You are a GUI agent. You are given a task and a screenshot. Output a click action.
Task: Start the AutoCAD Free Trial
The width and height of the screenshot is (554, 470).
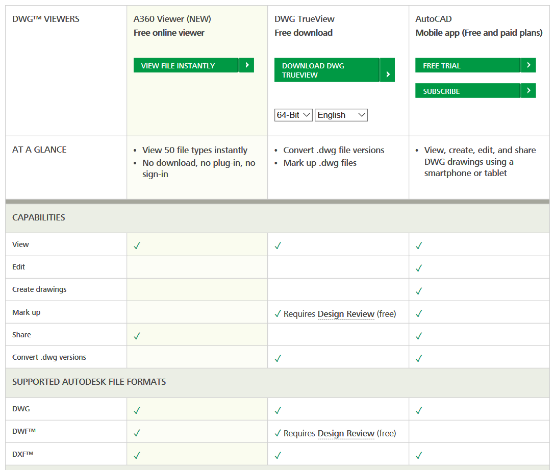(x=475, y=65)
